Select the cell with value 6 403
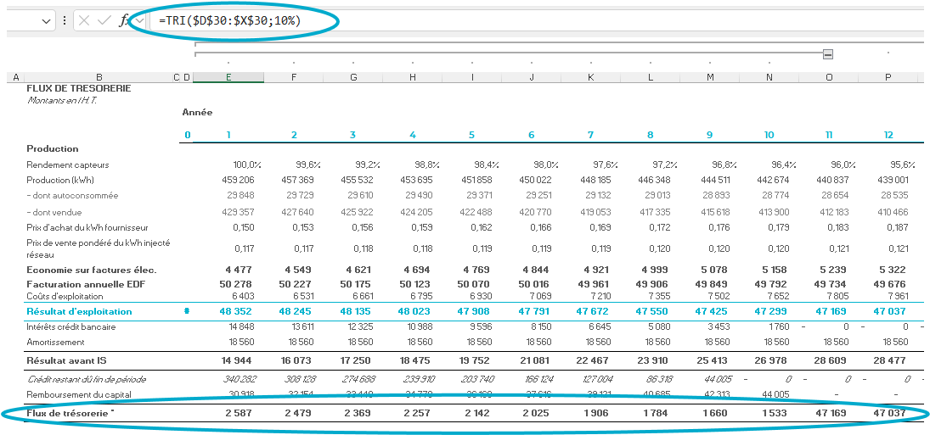930x435 pixels. 243,296
